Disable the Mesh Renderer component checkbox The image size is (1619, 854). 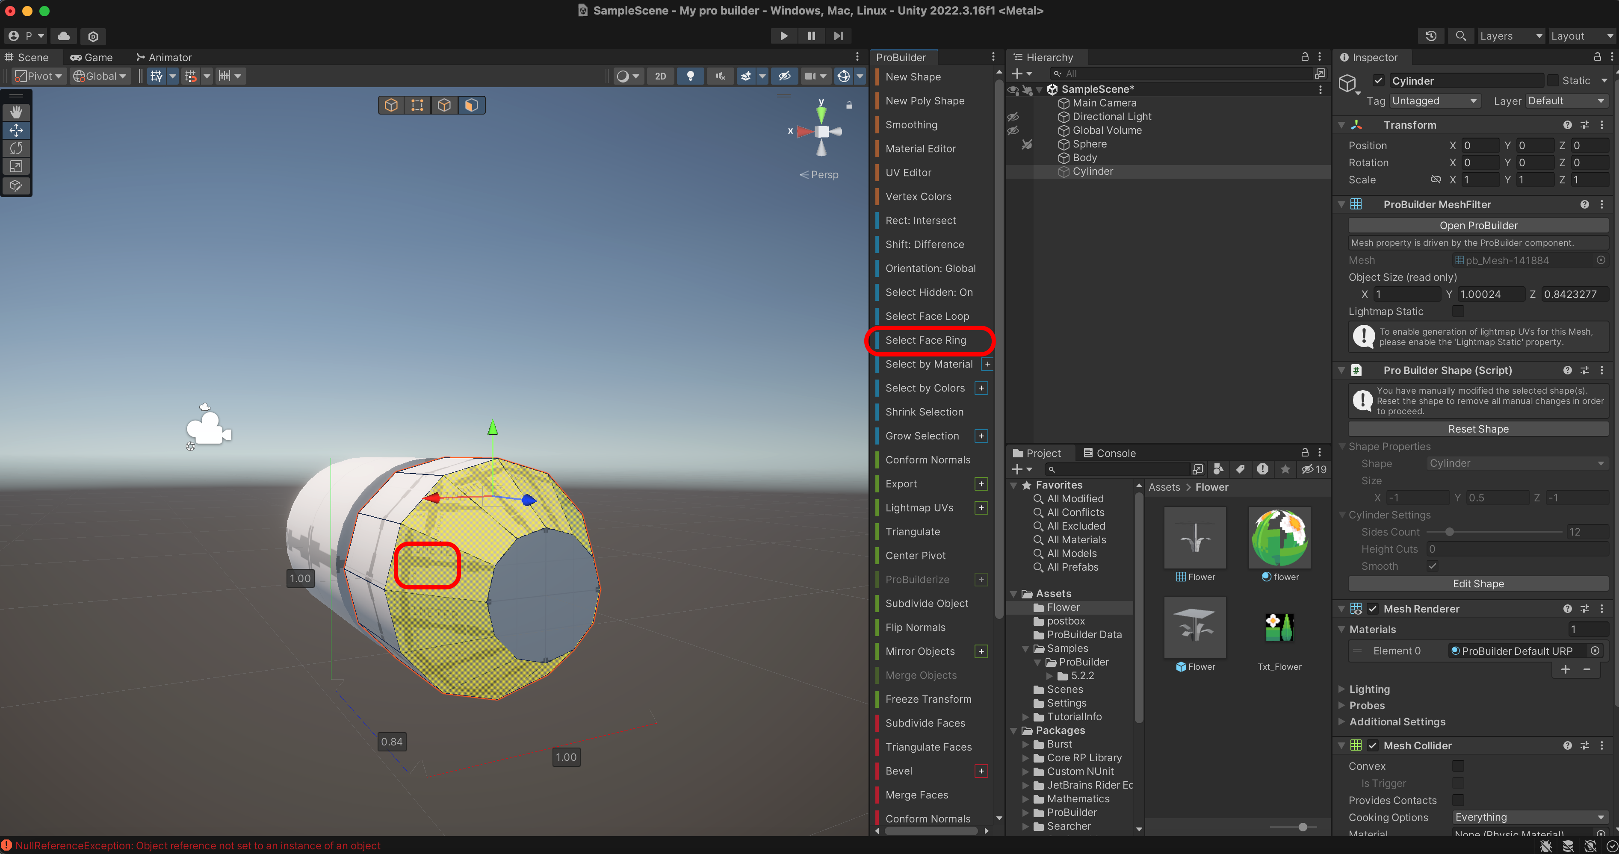click(1373, 608)
